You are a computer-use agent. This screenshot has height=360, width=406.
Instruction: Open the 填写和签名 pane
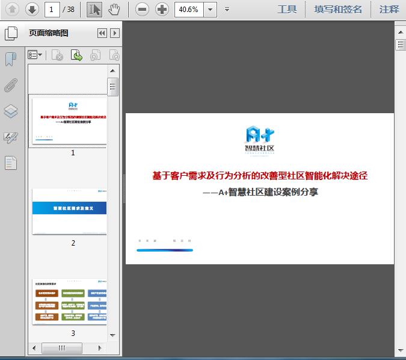(x=338, y=10)
